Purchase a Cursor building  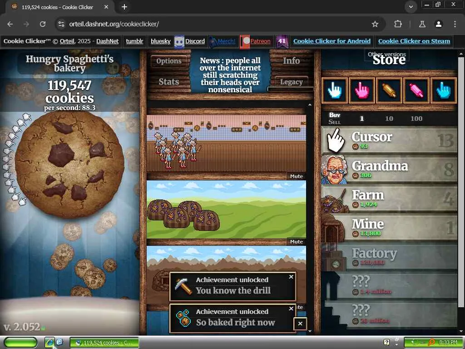[389, 140]
